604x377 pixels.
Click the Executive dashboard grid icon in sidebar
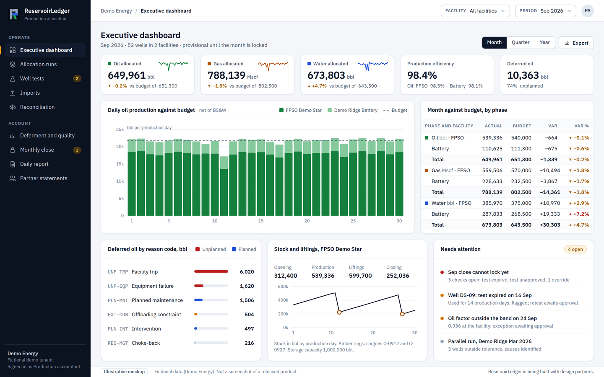pos(13,50)
